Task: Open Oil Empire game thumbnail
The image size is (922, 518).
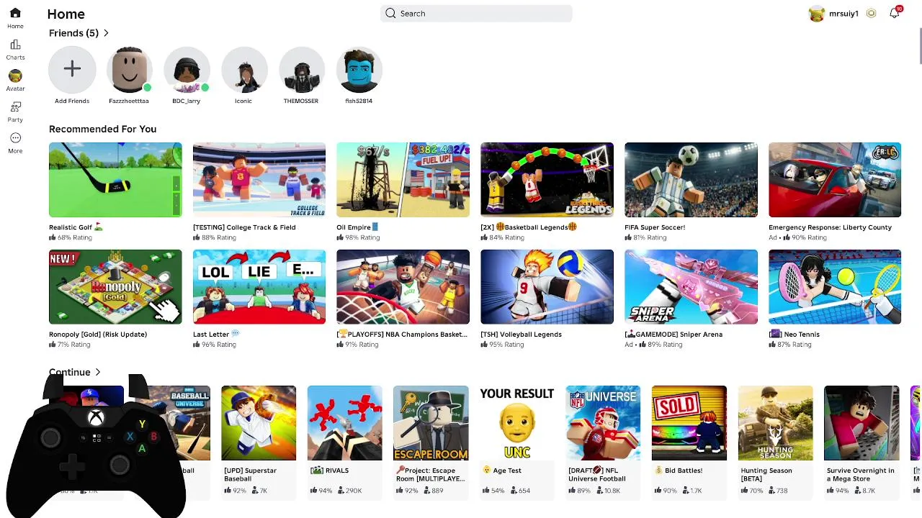Action: tap(403, 180)
